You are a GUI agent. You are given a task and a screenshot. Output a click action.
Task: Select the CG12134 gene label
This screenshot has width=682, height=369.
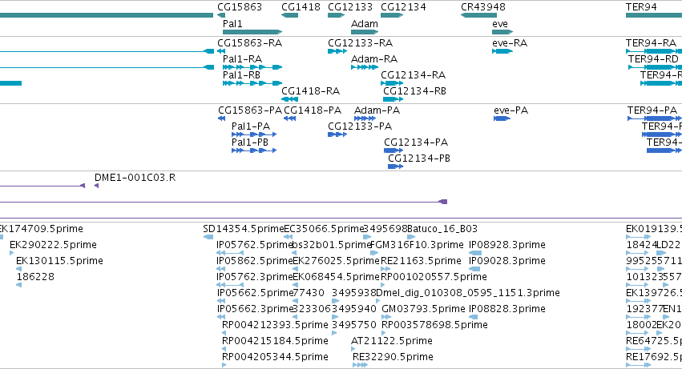coord(403,7)
